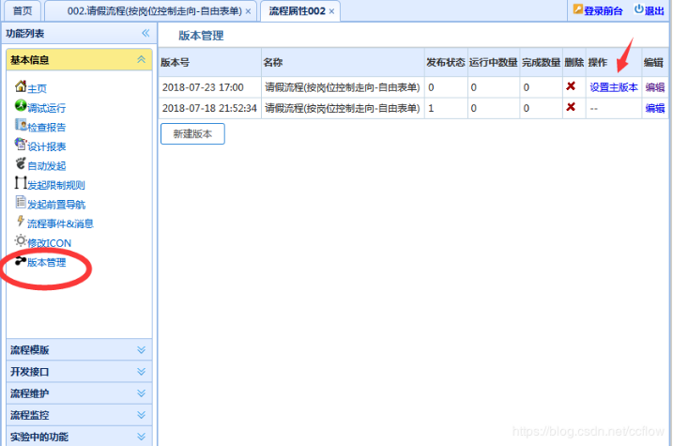This screenshot has height=446, width=673.
Task: Open the 发起限制规则 link
Action: (56, 185)
